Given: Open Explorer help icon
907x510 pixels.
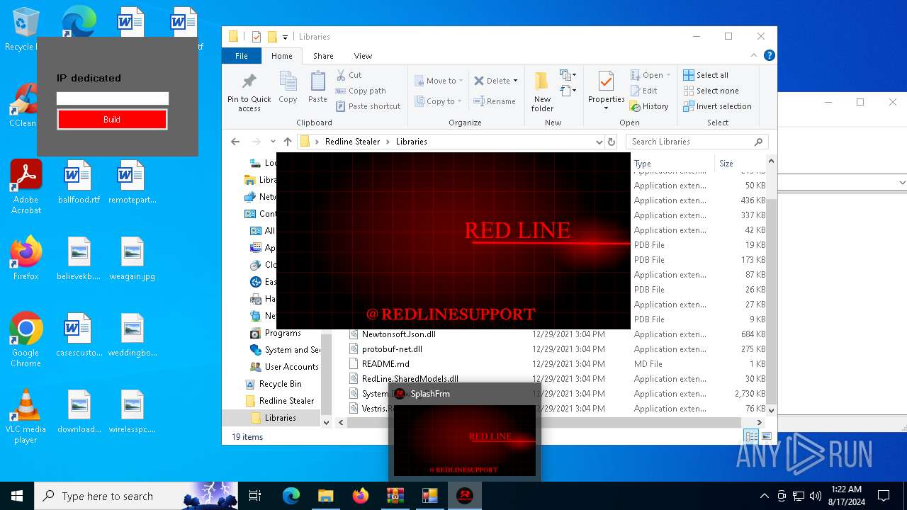Looking at the screenshot, I should pos(769,55).
